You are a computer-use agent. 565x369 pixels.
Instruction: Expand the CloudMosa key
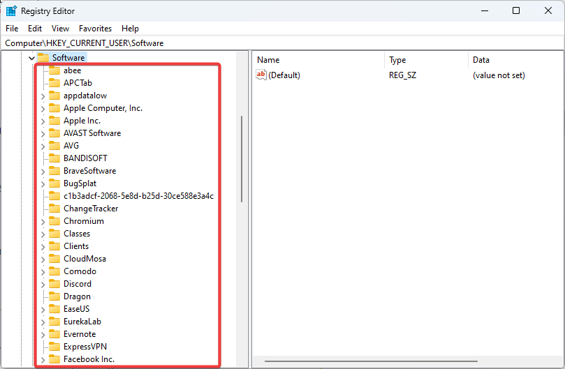coord(43,259)
